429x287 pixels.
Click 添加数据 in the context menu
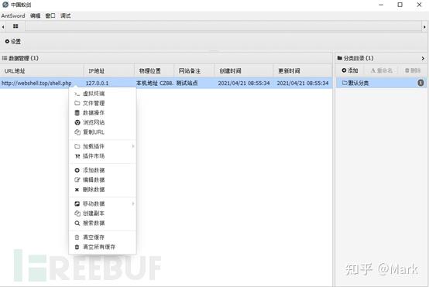pyautogui.click(x=102, y=170)
